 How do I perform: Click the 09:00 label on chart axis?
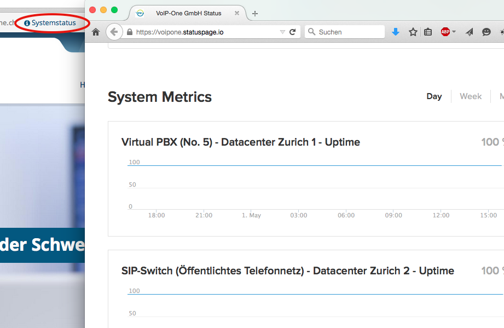pyautogui.click(x=393, y=215)
